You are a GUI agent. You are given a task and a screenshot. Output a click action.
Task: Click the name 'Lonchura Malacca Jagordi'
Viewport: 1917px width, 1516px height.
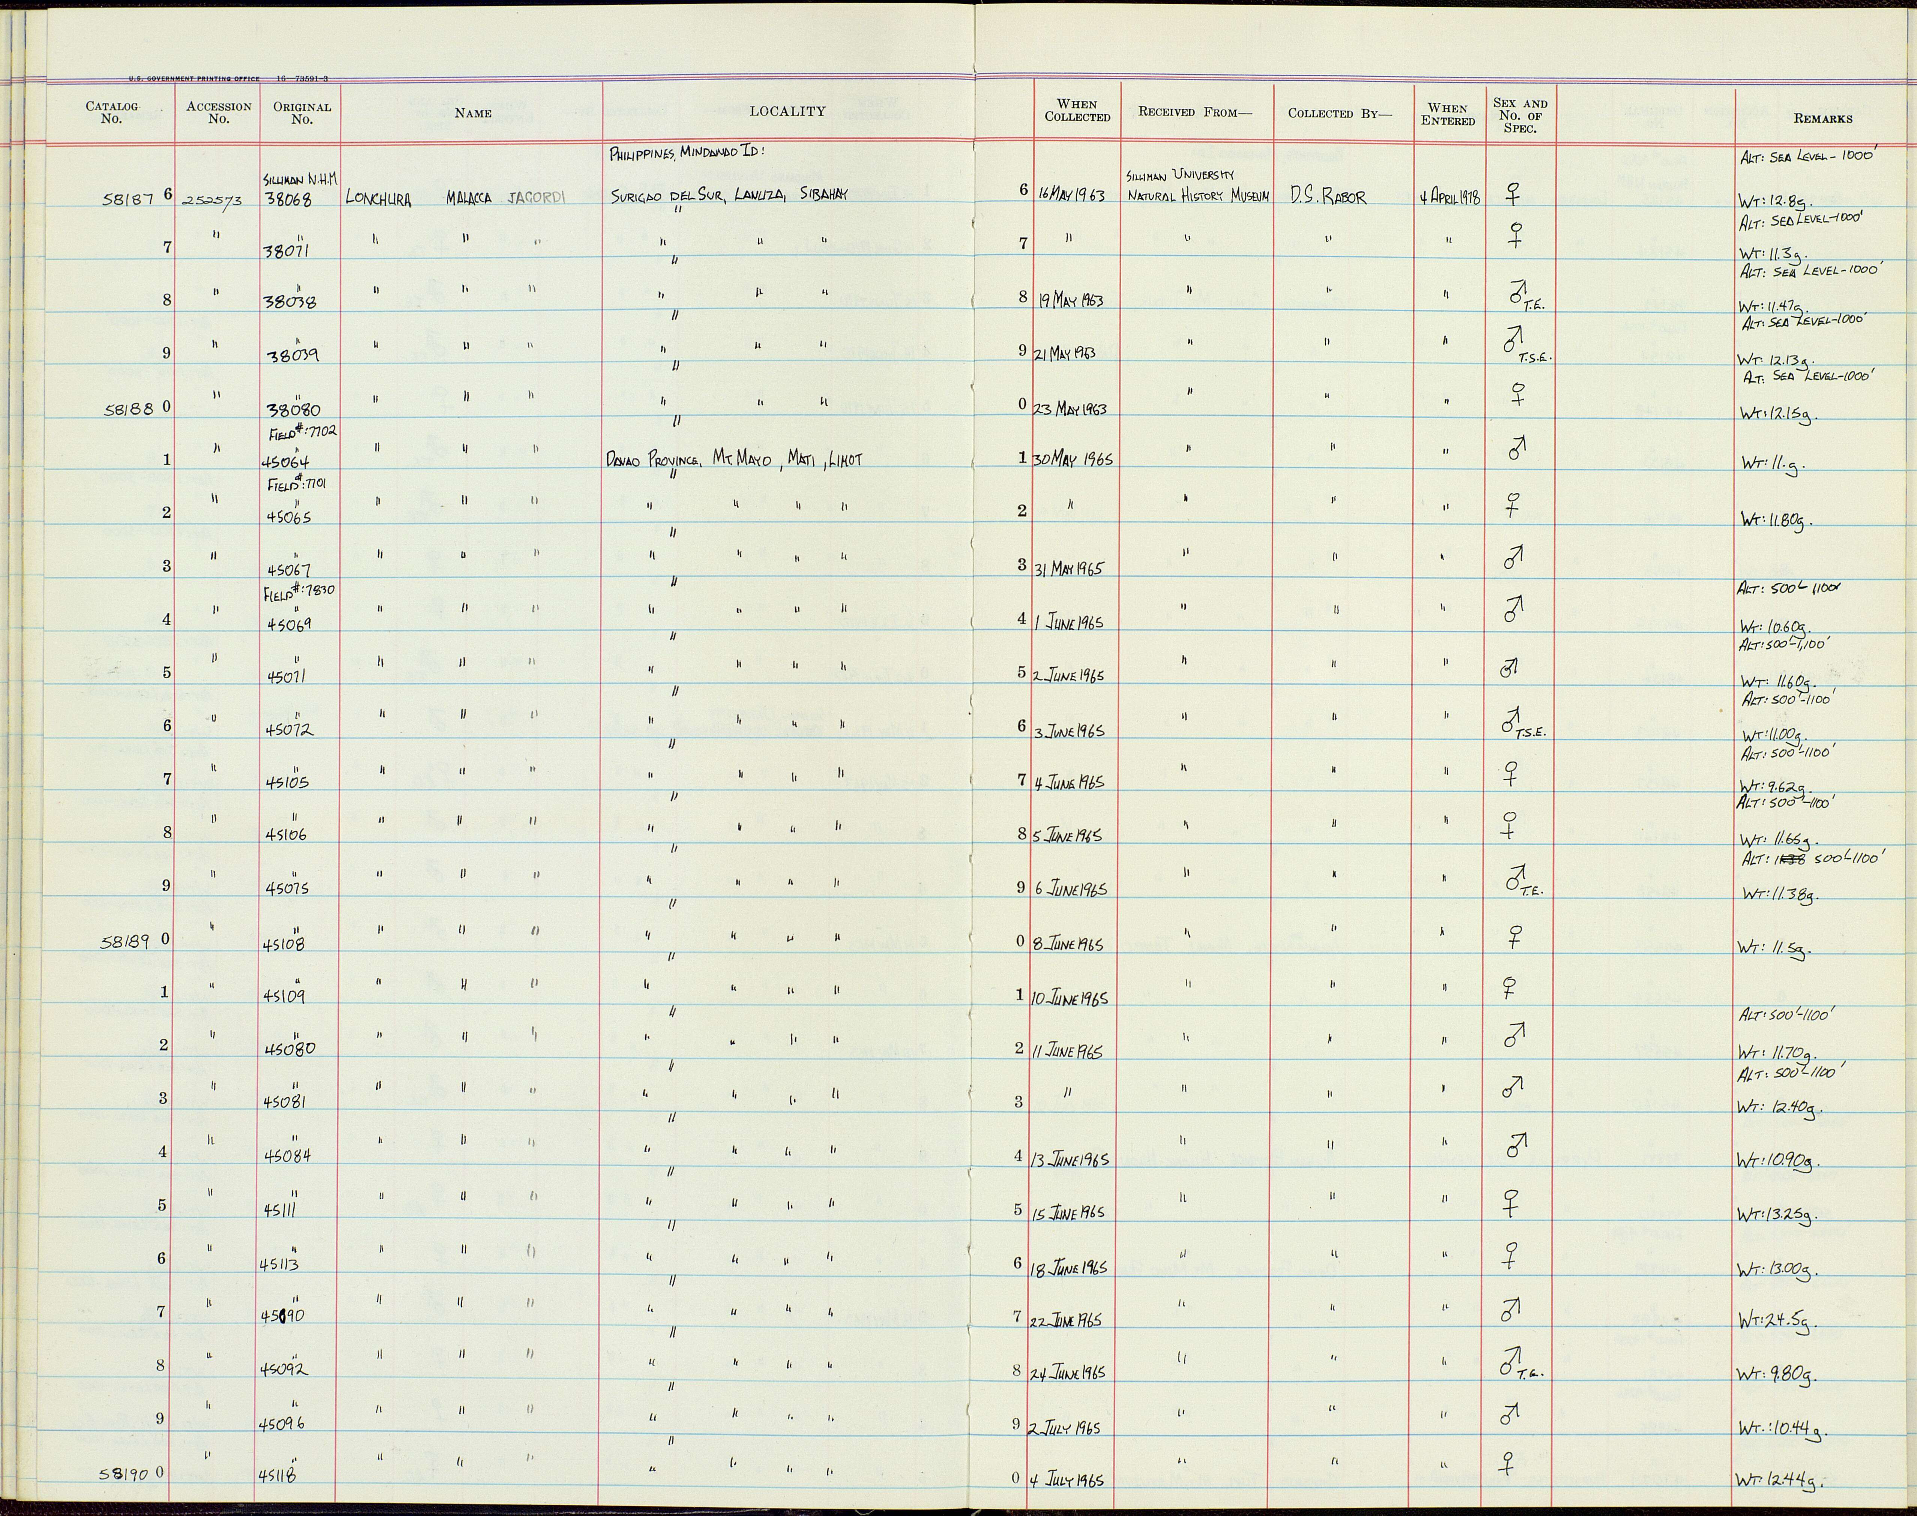[x=455, y=199]
